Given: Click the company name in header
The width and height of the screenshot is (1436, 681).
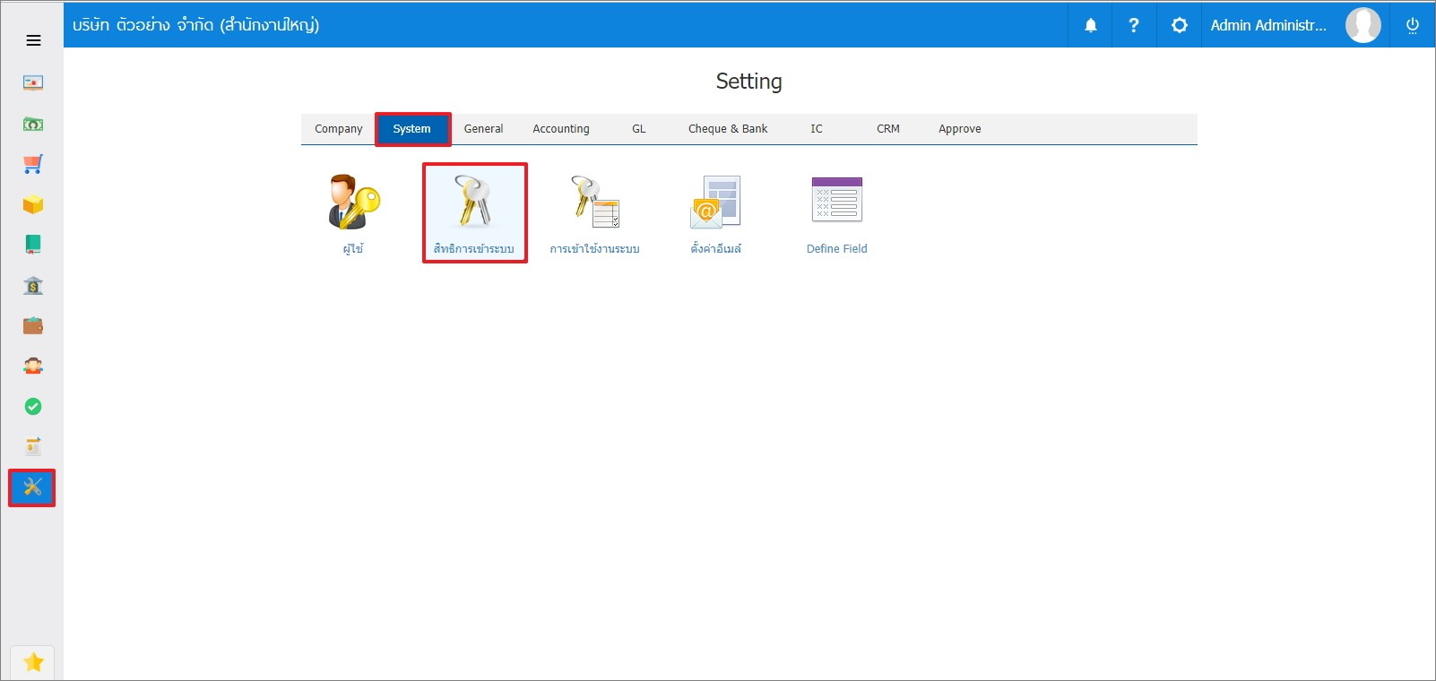Looking at the screenshot, I should pyautogui.click(x=196, y=25).
